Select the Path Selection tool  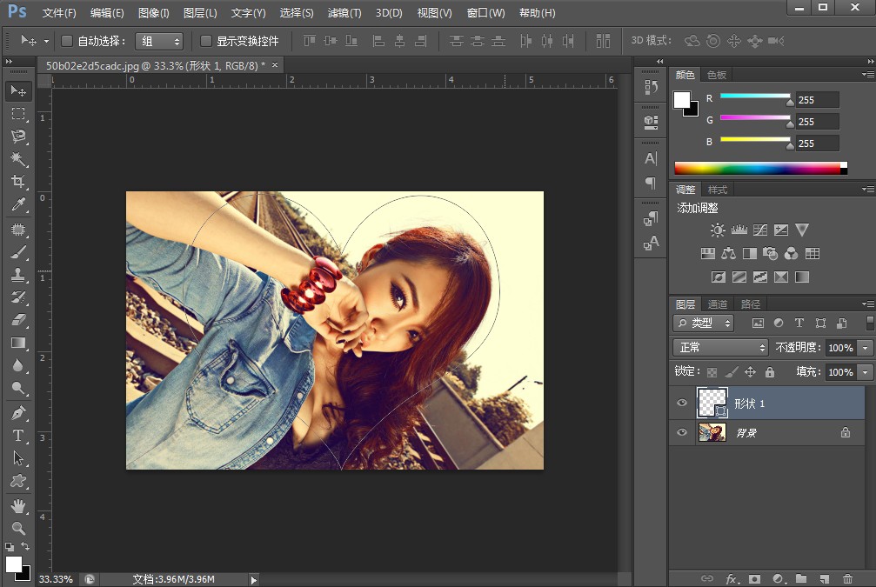click(18, 458)
